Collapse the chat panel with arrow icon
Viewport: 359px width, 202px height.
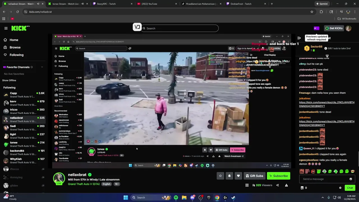click(299, 38)
